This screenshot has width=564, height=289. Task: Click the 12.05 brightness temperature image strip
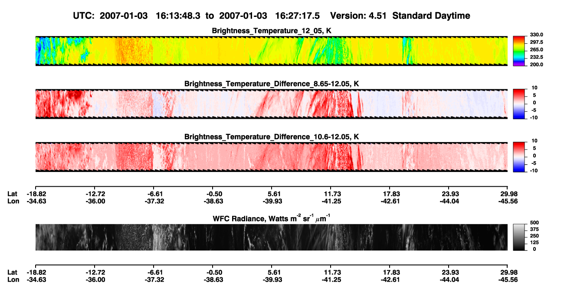coord(272,51)
